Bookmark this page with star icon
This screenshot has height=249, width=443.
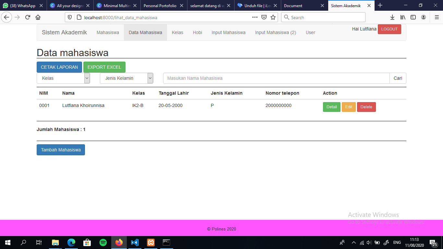tap(273, 18)
